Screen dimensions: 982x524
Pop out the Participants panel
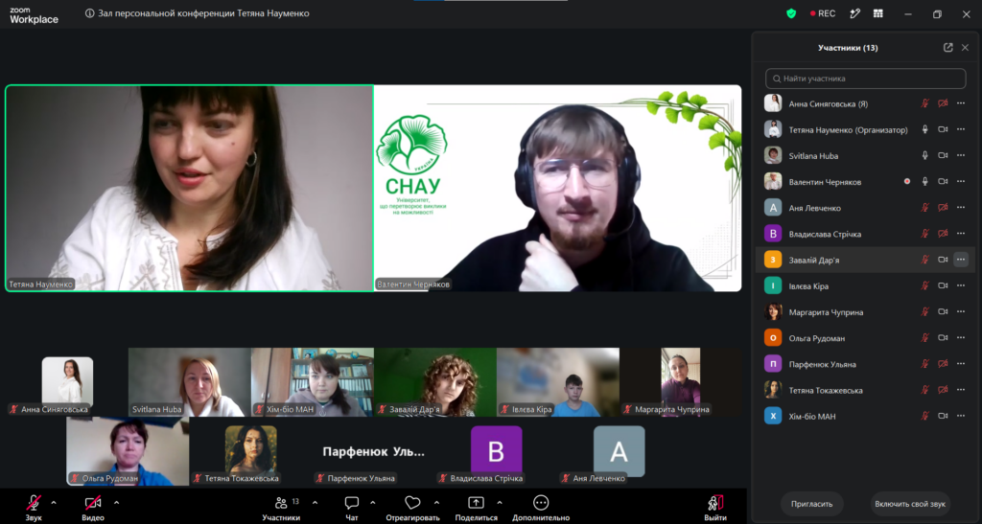[x=948, y=48]
